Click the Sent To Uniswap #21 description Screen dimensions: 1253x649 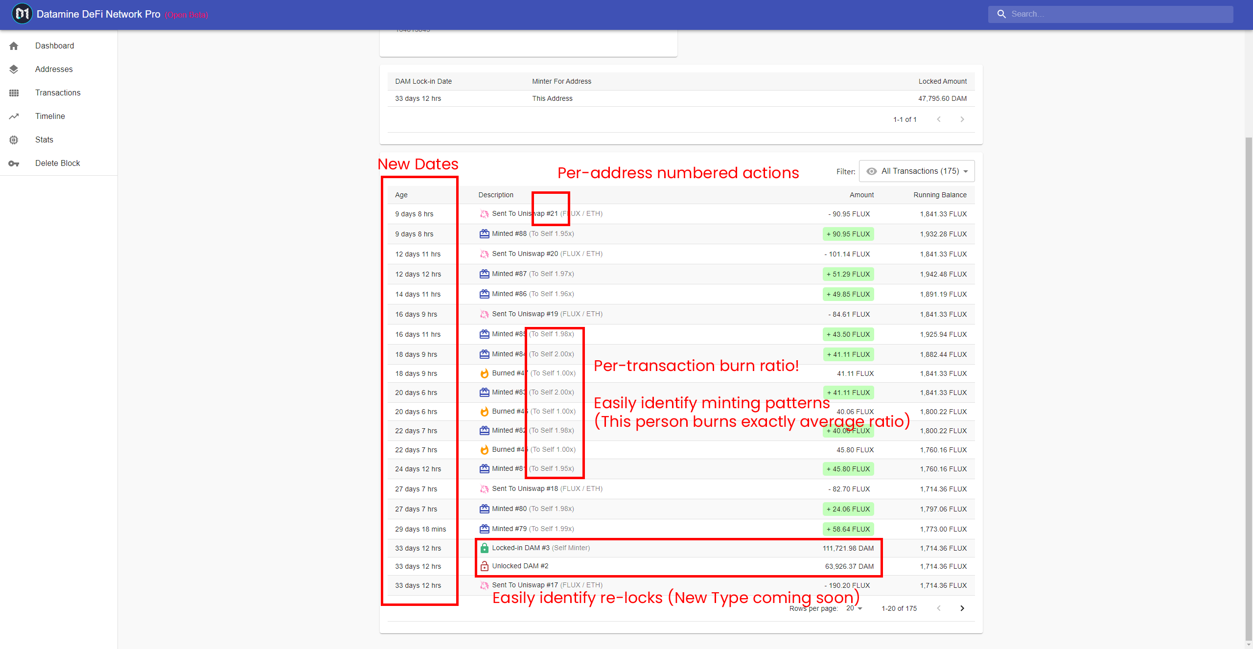(x=547, y=214)
